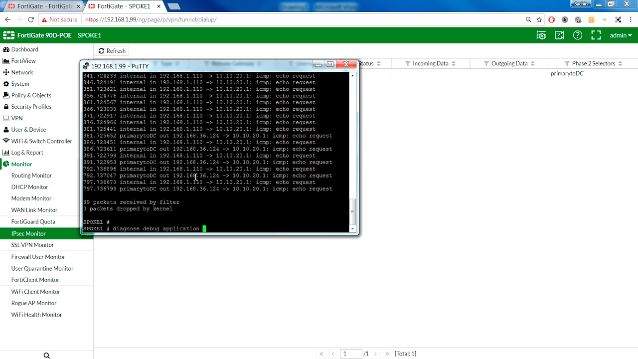Viewport: 638px width, 359px height.
Task: Click the Opera red extension icon
Action: coord(552,19)
